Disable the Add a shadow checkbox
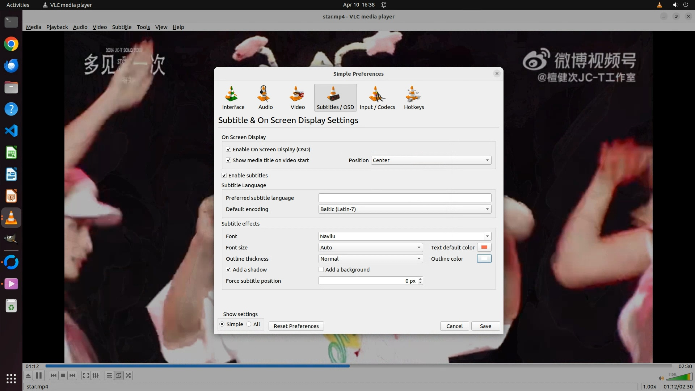Image resolution: width=695 pixels, height=391 pixels. (x=228, y=270)
